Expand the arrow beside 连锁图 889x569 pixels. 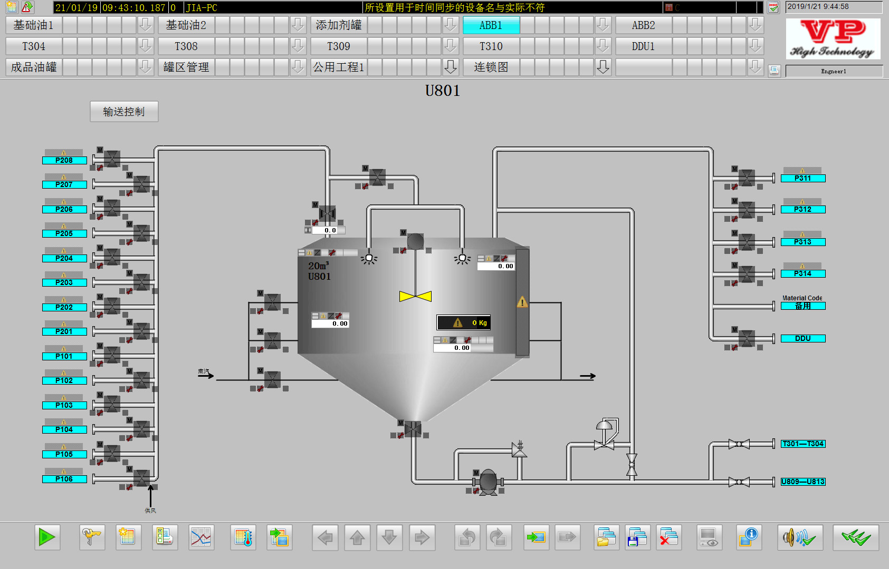click(603, 67)
